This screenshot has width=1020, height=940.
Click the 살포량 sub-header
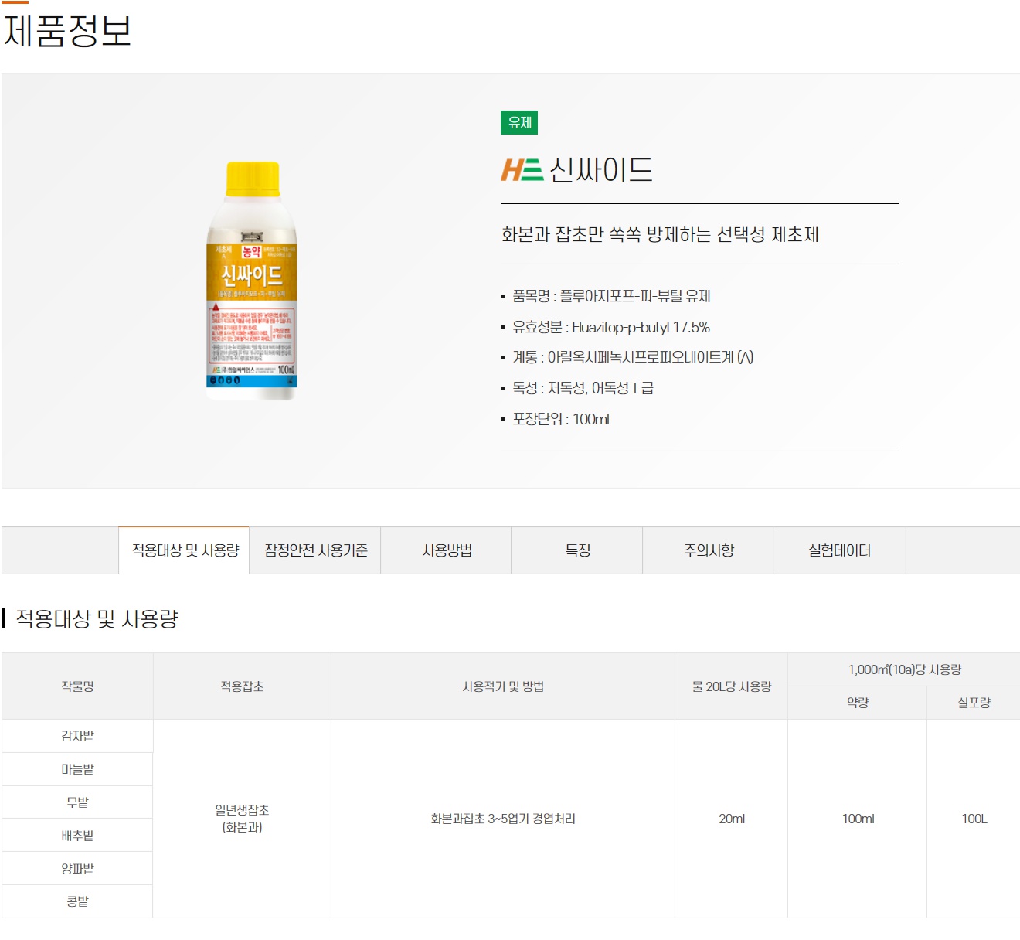(974, 703)
